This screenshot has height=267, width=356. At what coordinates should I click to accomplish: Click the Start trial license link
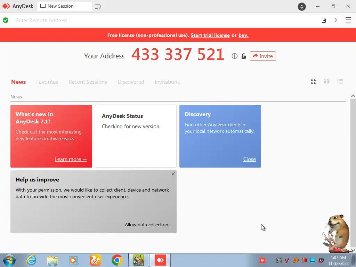[x=210, y=35]
